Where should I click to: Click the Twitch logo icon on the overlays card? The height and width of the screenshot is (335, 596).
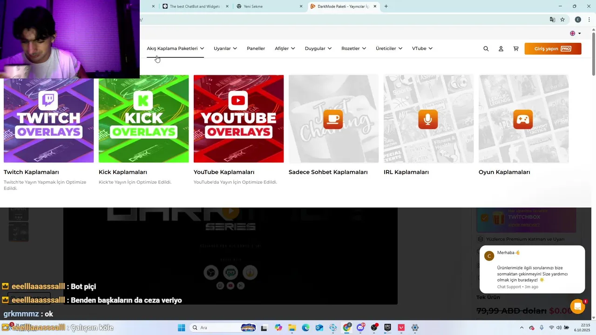click(x=48, y=100)
